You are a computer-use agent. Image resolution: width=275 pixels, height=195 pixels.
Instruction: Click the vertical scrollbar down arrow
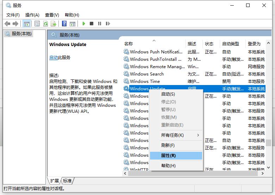click(269, 168)
